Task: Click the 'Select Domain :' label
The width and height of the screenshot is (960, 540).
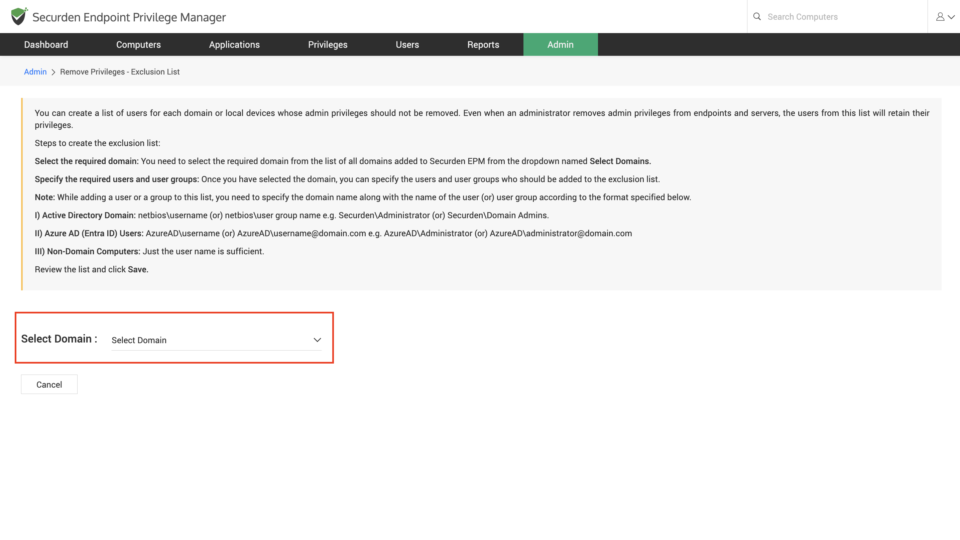Action: click(59, 339)
